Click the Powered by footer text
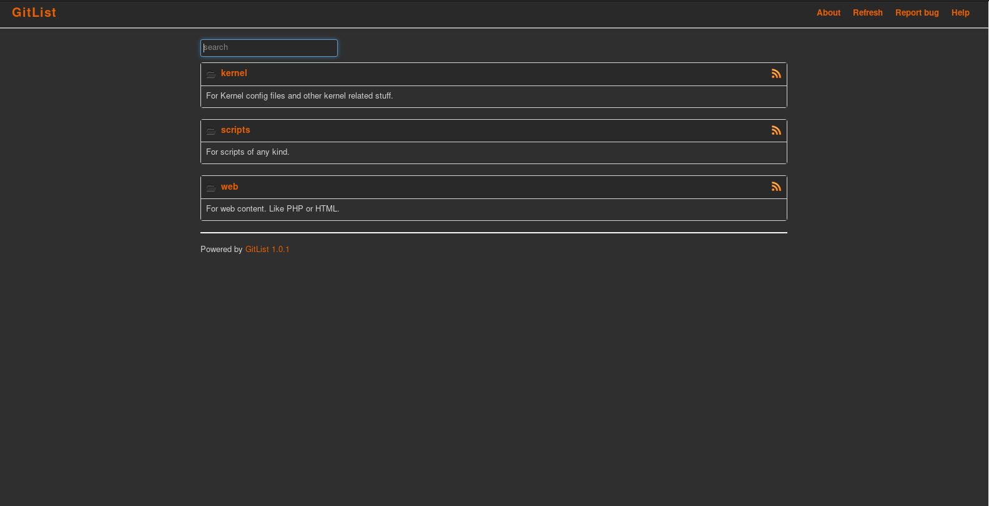This screenshot has height=506, width=989. tap(221, 249)
